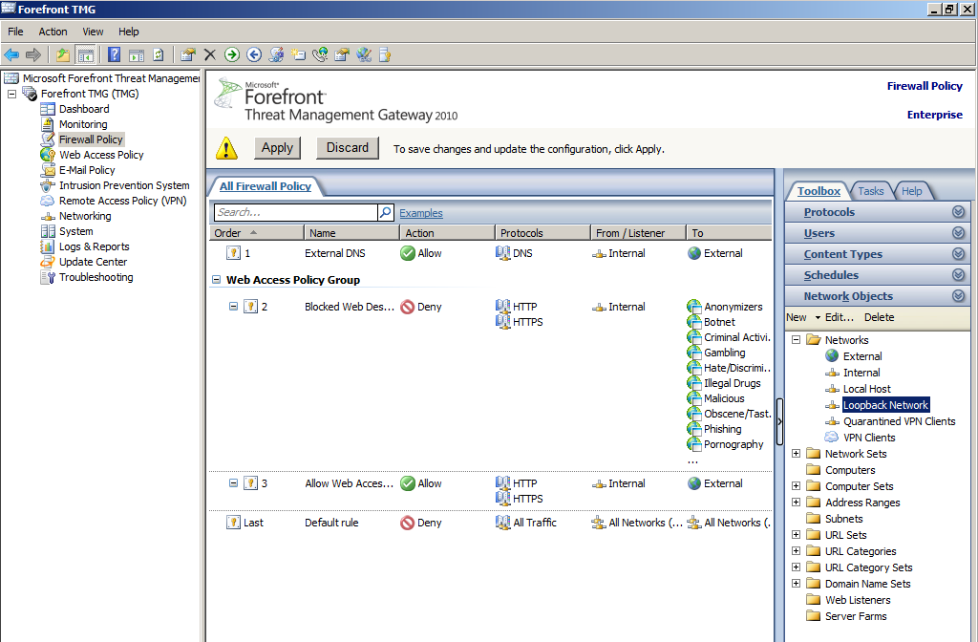Viewport: 978px width, 642px height.
Task: Open the Dashboard node in the tree
Action: point(84,109)
